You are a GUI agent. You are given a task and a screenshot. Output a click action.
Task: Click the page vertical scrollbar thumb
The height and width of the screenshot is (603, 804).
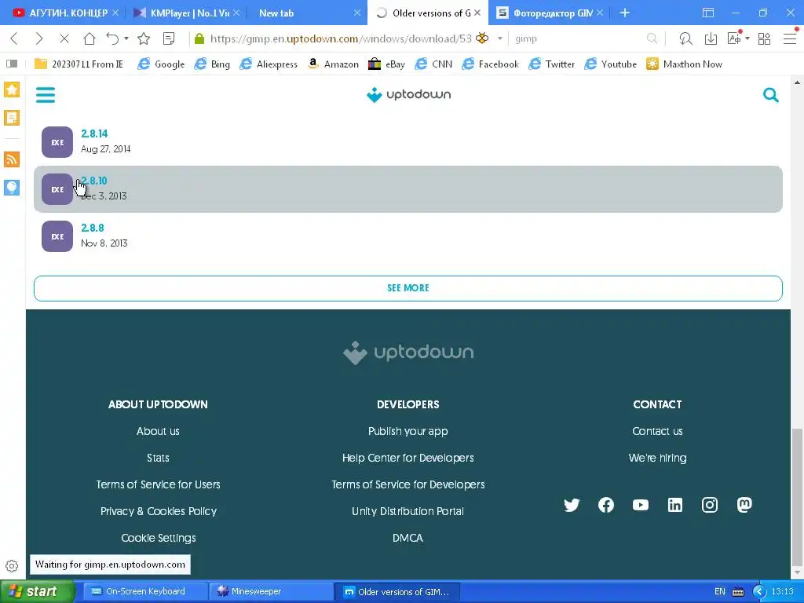pos(797,496)
